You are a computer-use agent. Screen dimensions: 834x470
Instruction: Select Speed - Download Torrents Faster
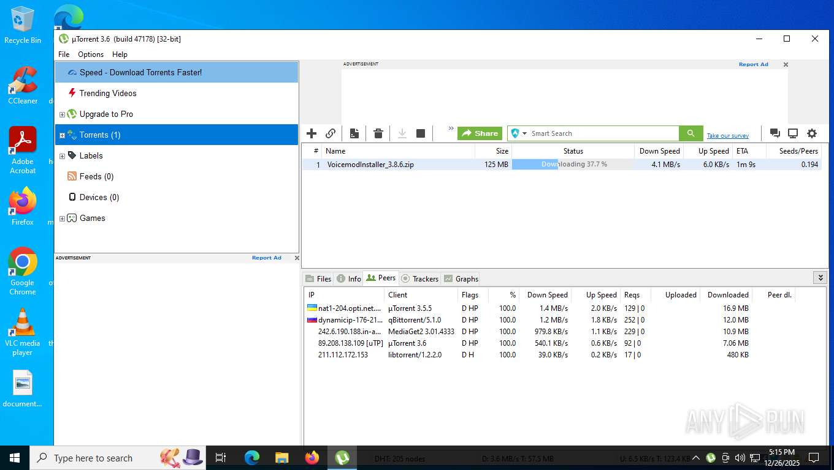[177, 72]
